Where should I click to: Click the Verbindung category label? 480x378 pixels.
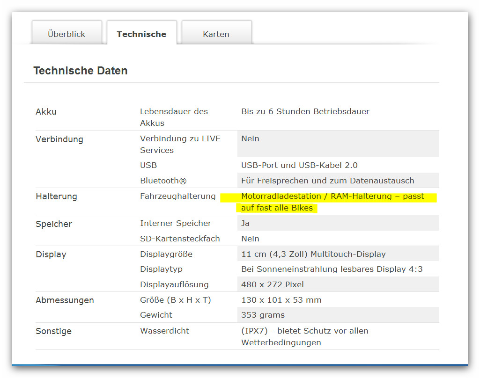(59, 139)
